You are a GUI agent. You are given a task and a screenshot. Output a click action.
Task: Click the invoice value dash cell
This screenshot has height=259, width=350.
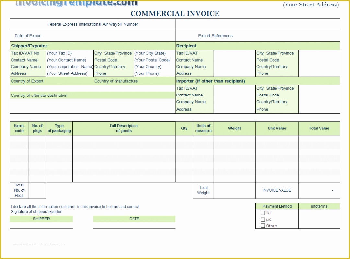[319, 190]
